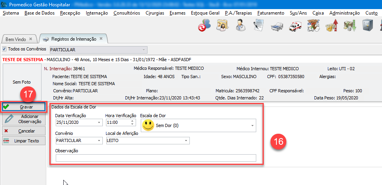Expand the Escala de Dor dropdown
382x185 pixels.
click(252, 126)
